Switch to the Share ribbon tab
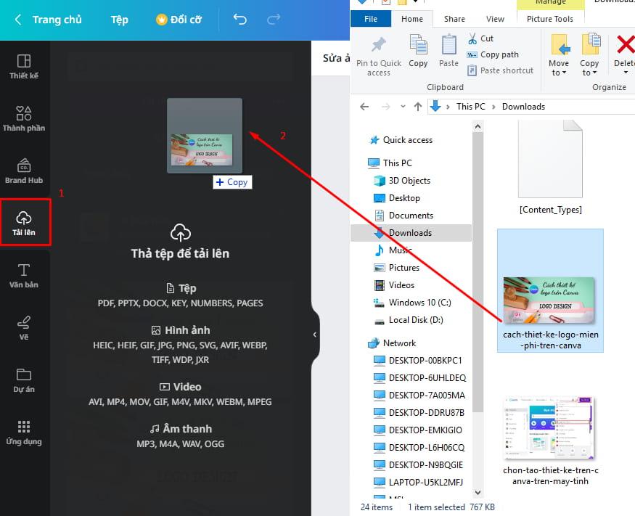This screenshot has width=635, height=516. 454,19
